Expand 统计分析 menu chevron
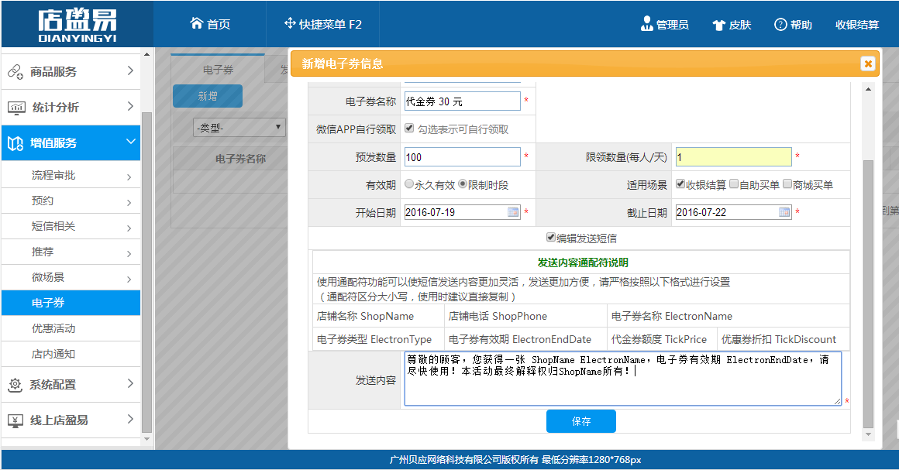 coord(130,106)
